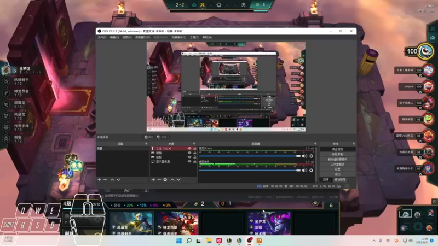Show hidden system tray icons

(x=374, y=241)
